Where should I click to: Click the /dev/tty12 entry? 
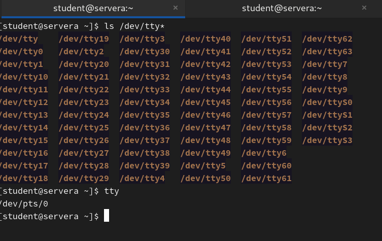[24, 102]
